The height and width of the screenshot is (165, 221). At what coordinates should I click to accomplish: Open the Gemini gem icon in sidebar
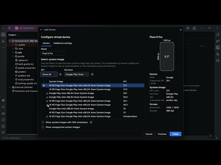coord(3,100)
